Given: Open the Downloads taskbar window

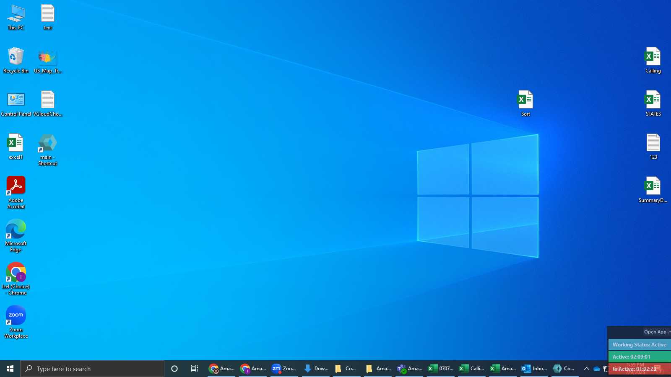Looking at the screenshot, I should pos(315,369).
